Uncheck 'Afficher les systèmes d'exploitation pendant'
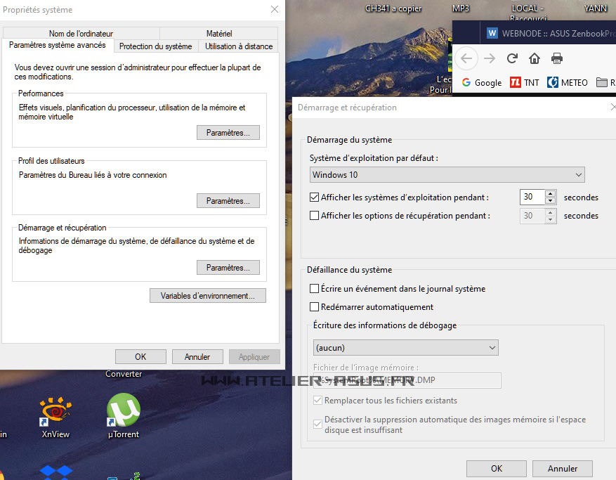616x480 pixels. (315, 197)
